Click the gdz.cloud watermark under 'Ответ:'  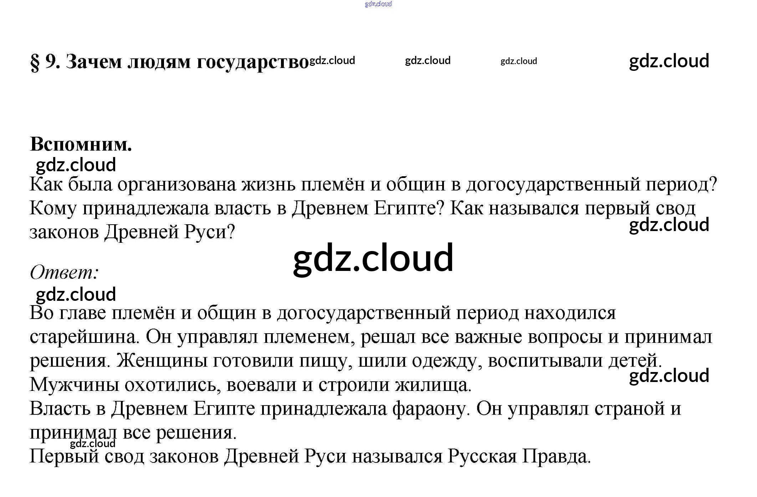[76, 294]
